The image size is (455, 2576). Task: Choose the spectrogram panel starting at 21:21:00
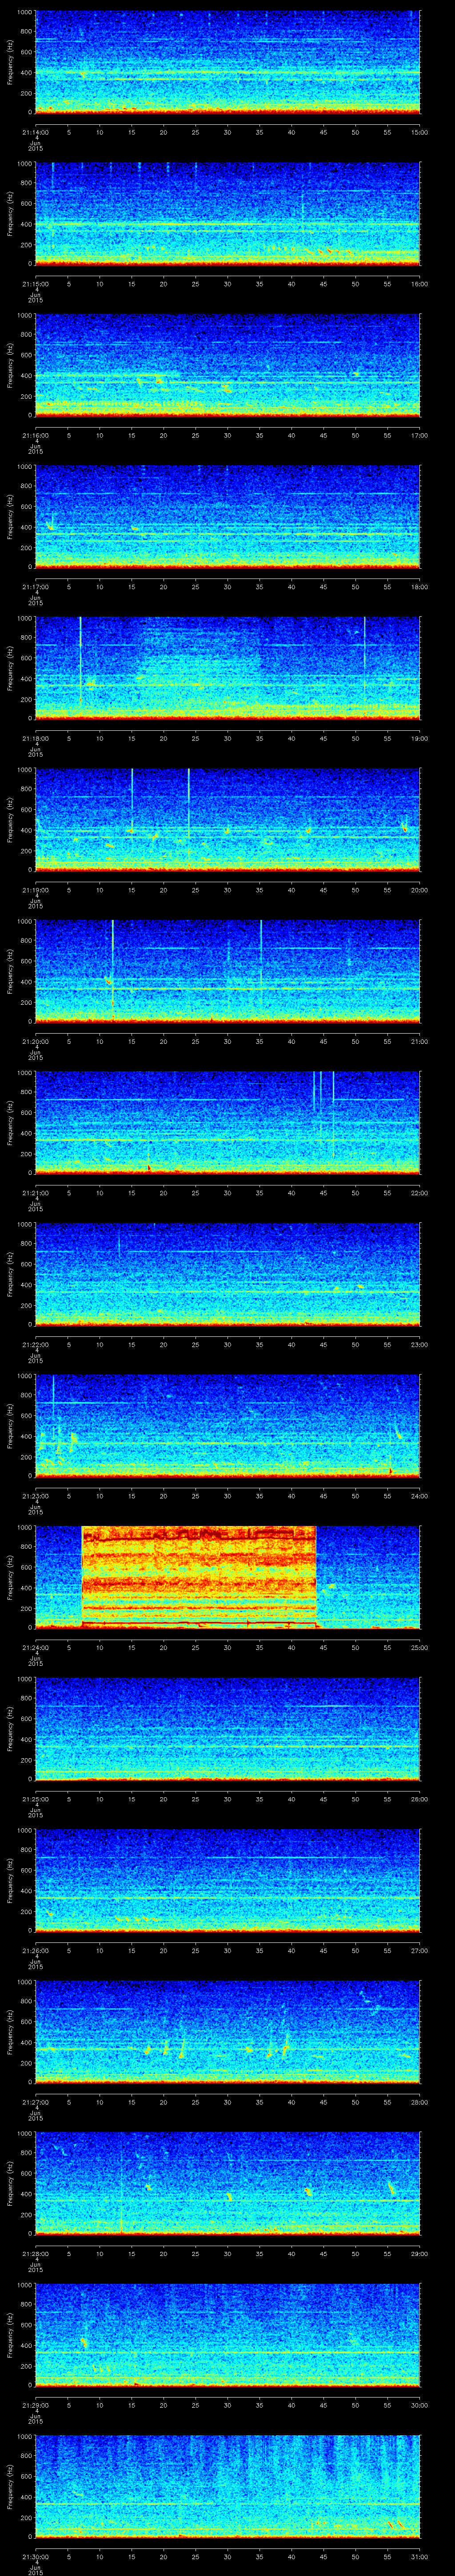pyautogui.click(x=228, y=1122)
